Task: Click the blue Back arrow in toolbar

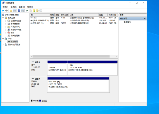Action: pos(3,11)
